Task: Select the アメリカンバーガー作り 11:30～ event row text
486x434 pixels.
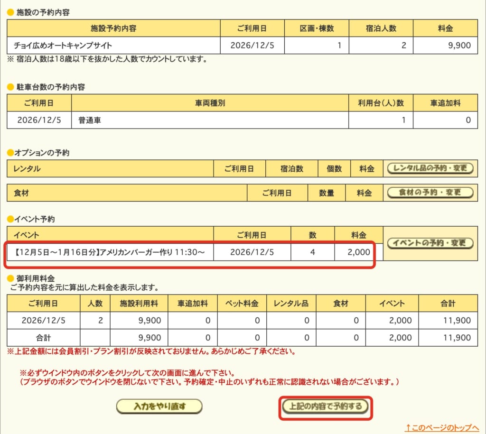Action: click(x=110, y=252)
